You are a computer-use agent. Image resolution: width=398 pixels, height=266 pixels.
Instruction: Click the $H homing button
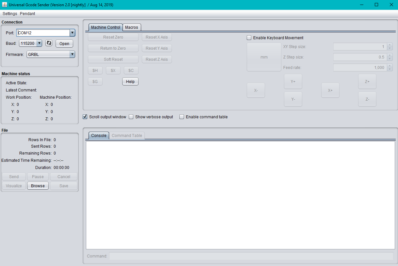95,70
